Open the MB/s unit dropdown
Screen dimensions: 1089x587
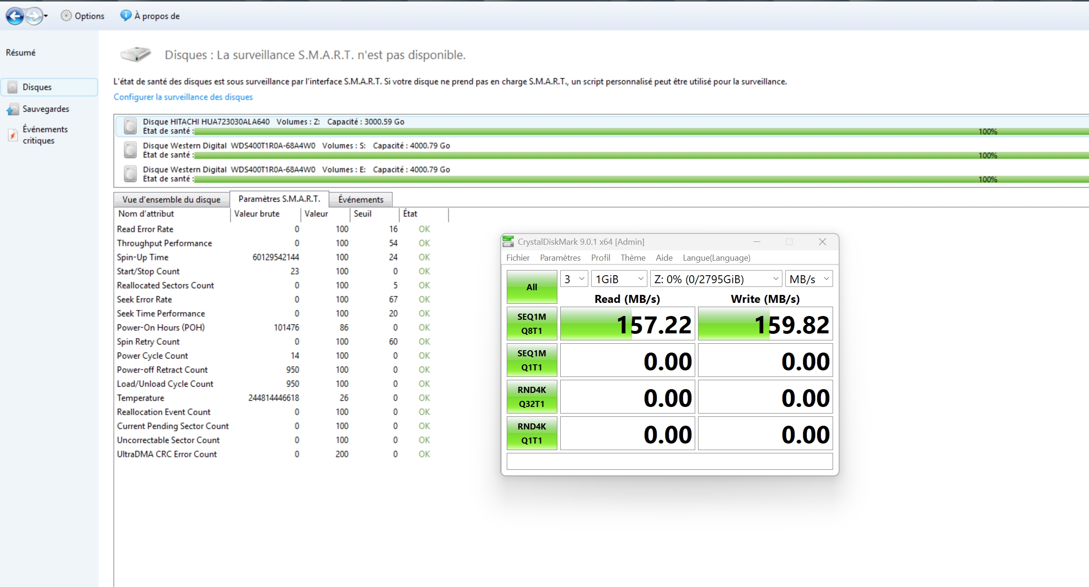click(x=809, y=279)
